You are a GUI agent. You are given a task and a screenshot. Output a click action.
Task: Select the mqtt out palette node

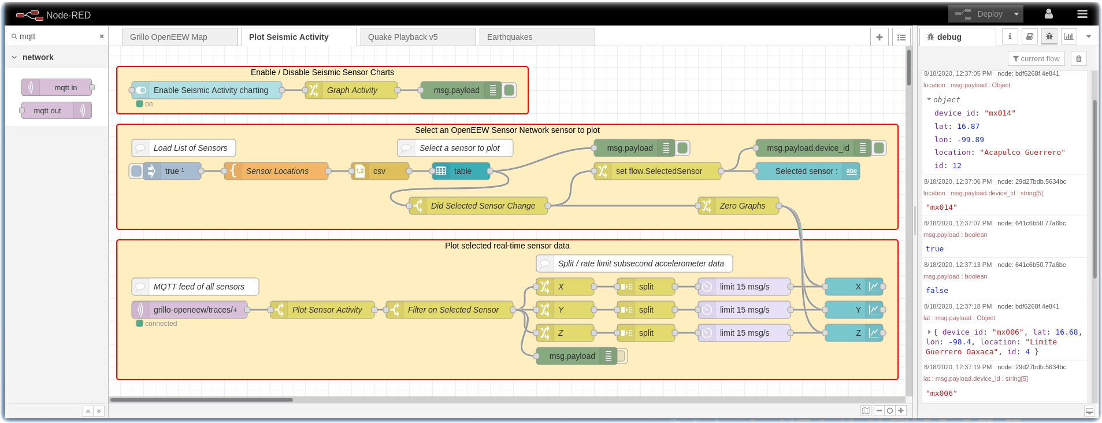[56, 110]
